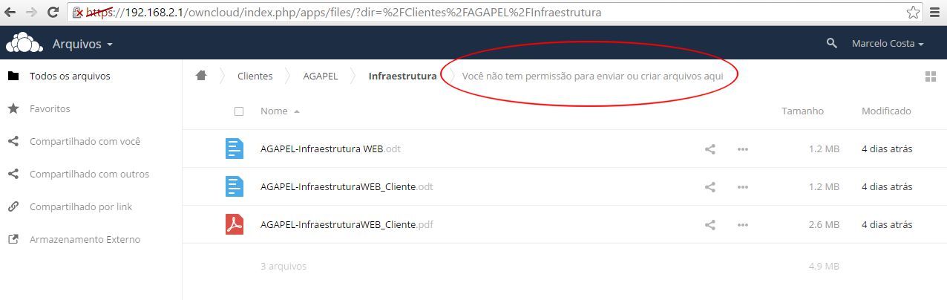Share the AGAPEL-InfraestruturaWEB_Cliente.pdf file

click(710, 225)
